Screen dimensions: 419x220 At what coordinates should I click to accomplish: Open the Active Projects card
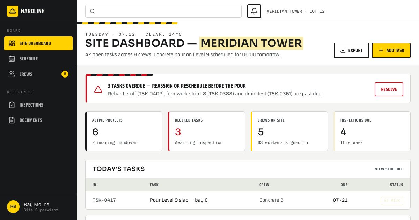click(x=124, y=131)
